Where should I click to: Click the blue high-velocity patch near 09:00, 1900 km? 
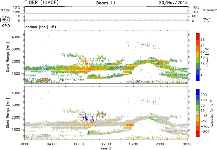point(86,118)
